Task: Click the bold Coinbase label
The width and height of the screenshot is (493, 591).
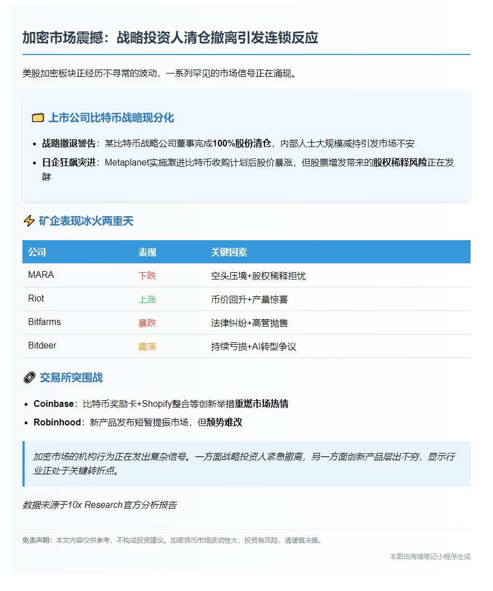Action: click(x=53, y=404)
